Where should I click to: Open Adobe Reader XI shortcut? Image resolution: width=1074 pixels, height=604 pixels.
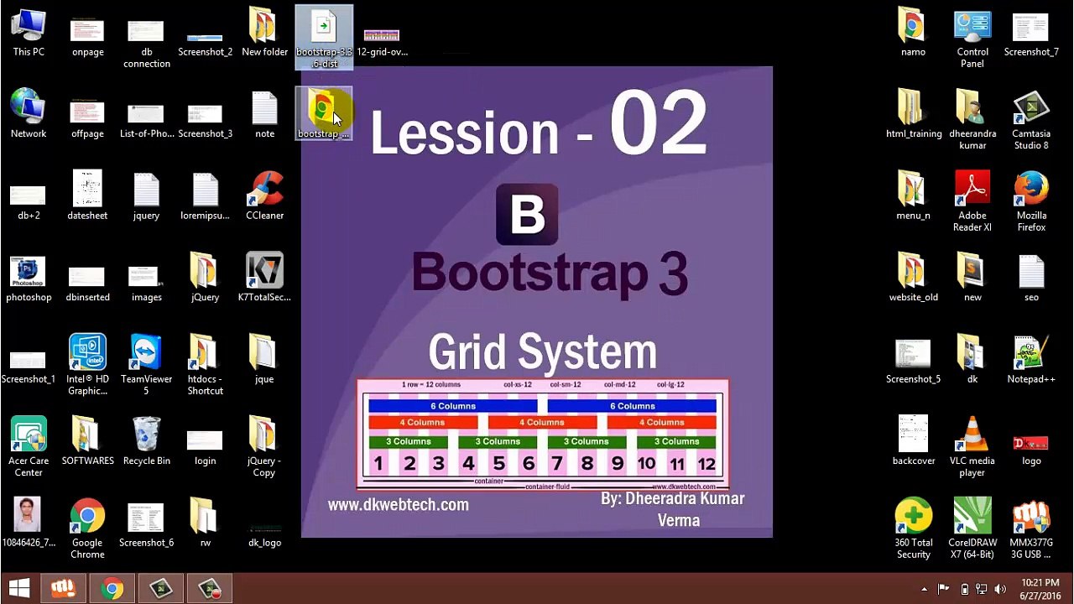point(972,201)
